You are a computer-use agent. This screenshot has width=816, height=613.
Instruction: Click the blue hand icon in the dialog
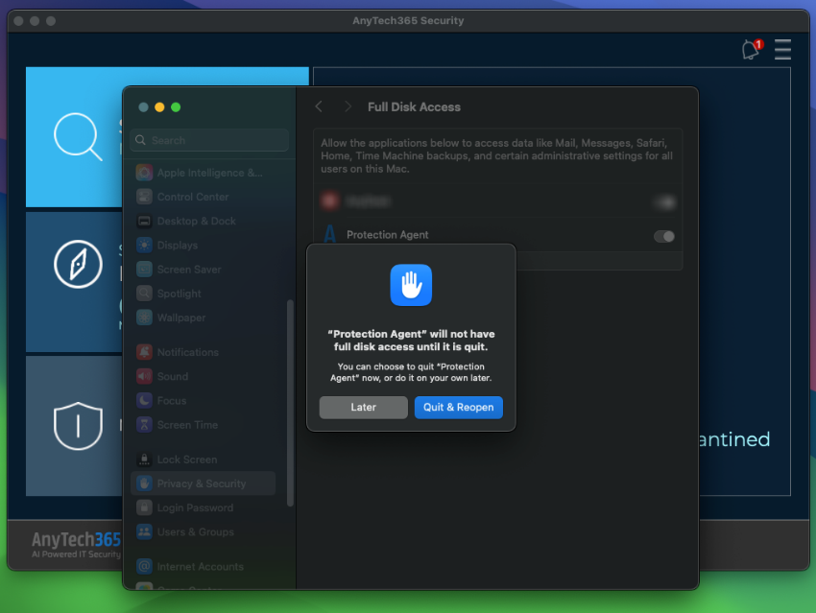coord(411,285)
